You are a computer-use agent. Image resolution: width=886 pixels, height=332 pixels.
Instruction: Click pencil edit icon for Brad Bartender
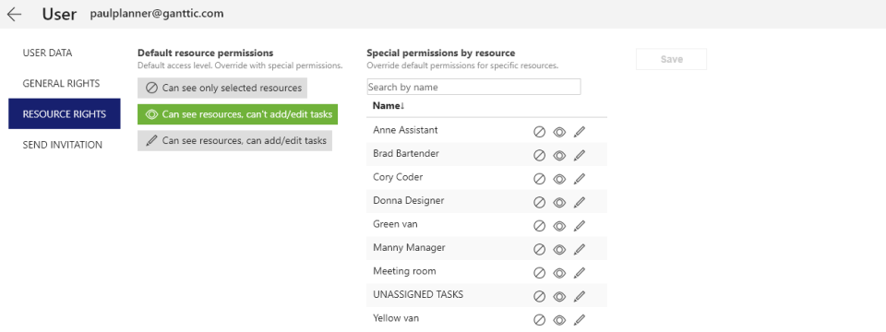[x=580, y=156]
